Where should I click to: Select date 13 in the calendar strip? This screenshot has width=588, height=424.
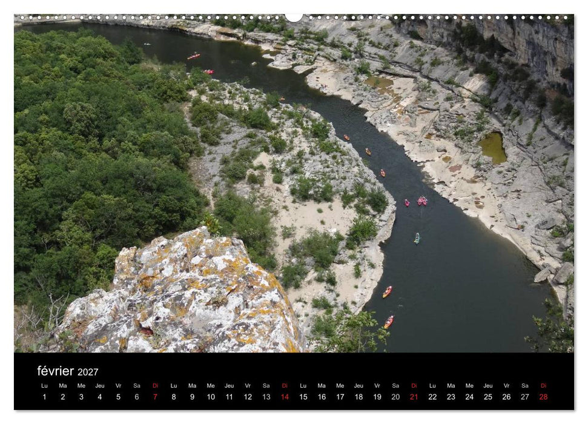[266, 397]
